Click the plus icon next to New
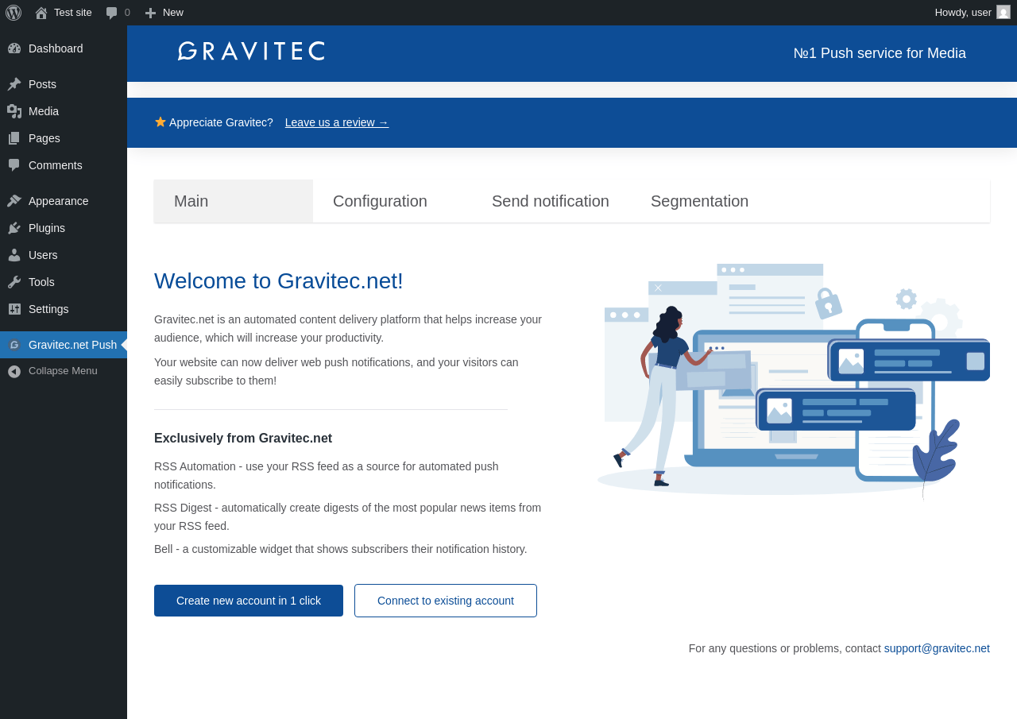 150,13
